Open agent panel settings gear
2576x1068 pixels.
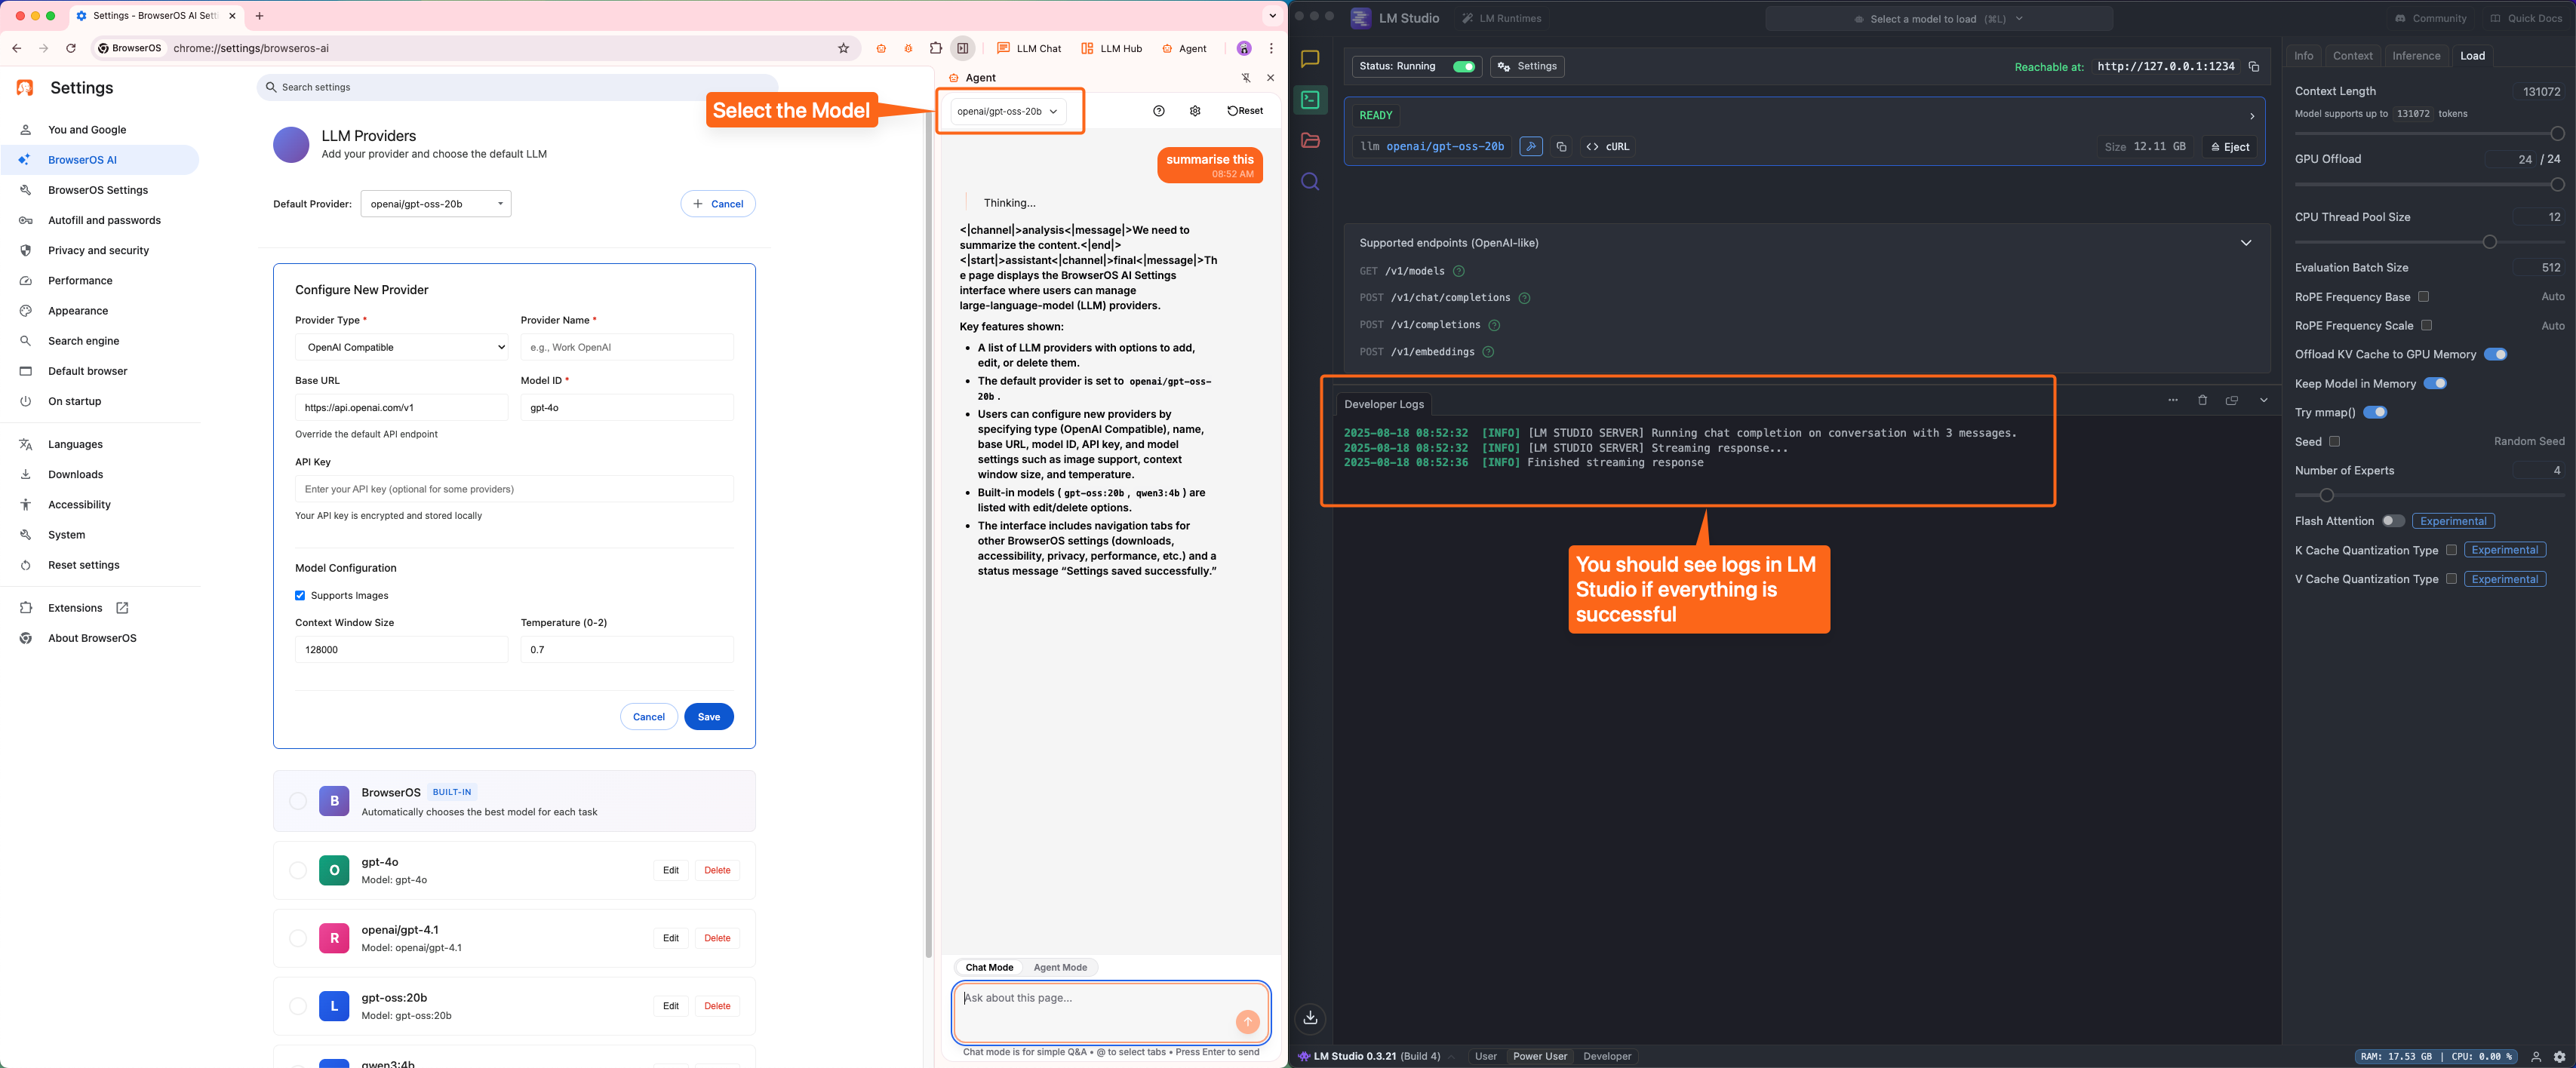point(1195,111)
